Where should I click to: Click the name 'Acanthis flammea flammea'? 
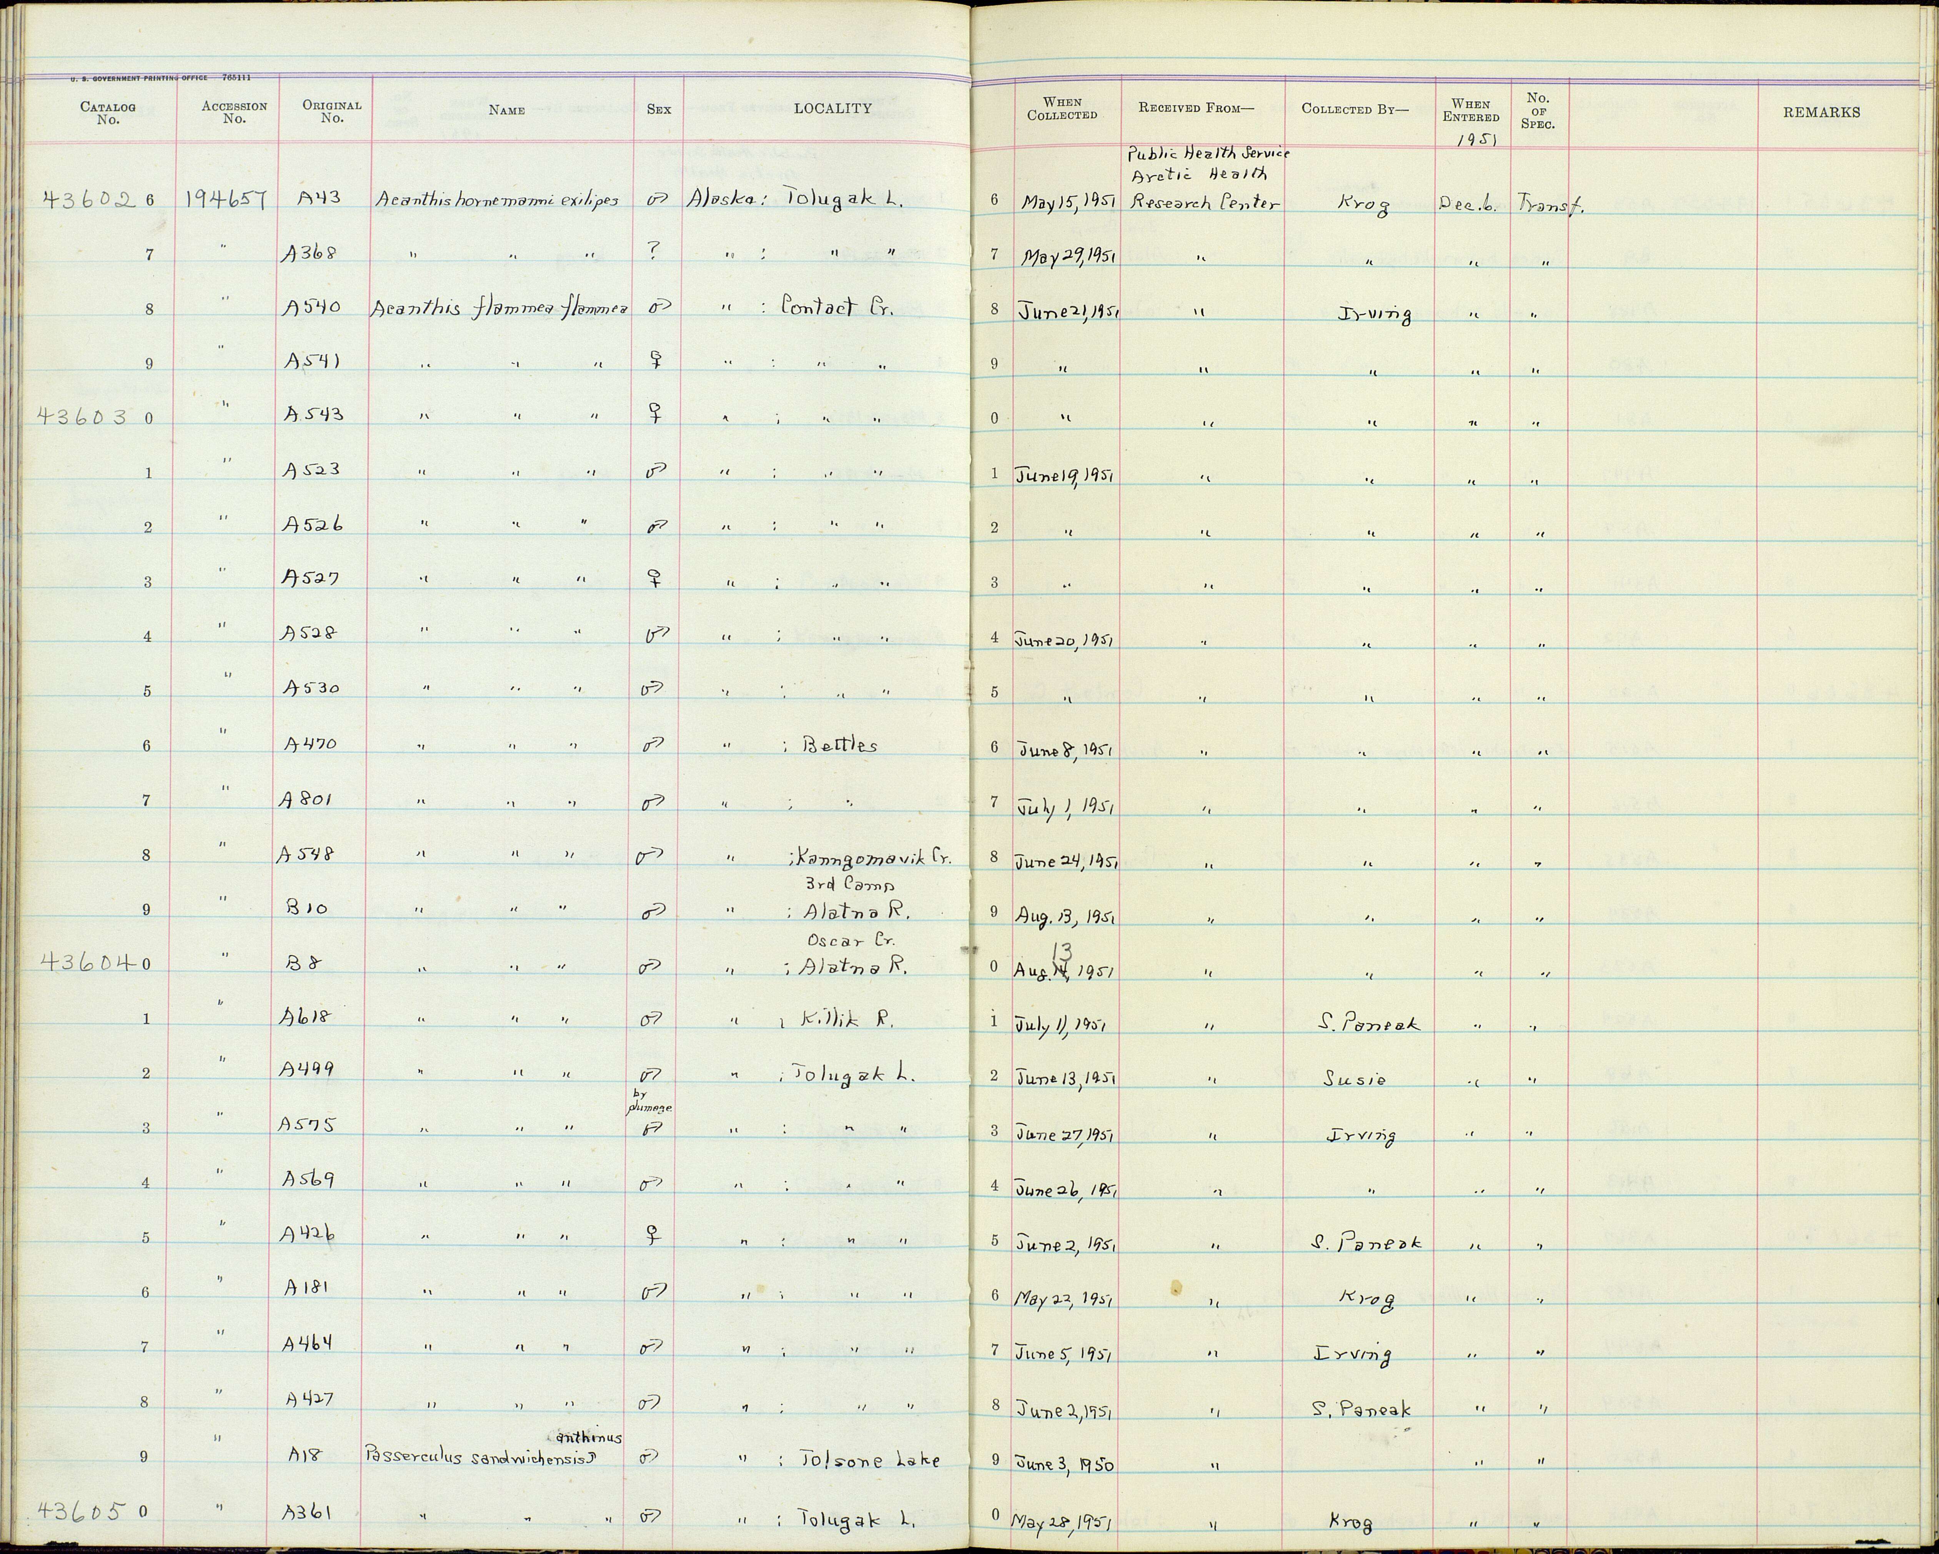point(499,309)
